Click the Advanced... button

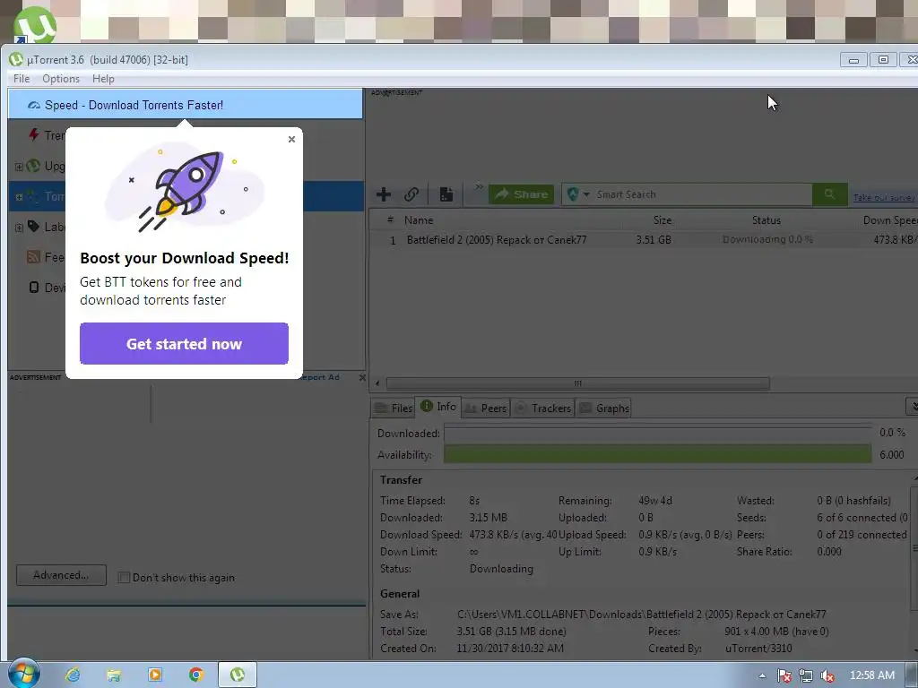(x=62, y=575)
